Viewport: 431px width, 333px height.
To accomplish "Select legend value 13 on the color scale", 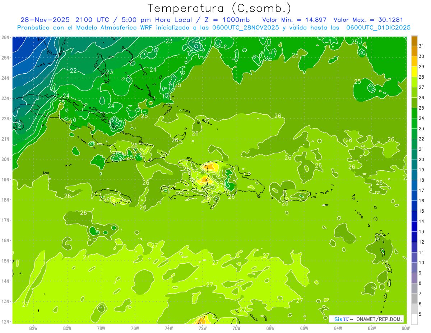I will click(x=421, y=232).
